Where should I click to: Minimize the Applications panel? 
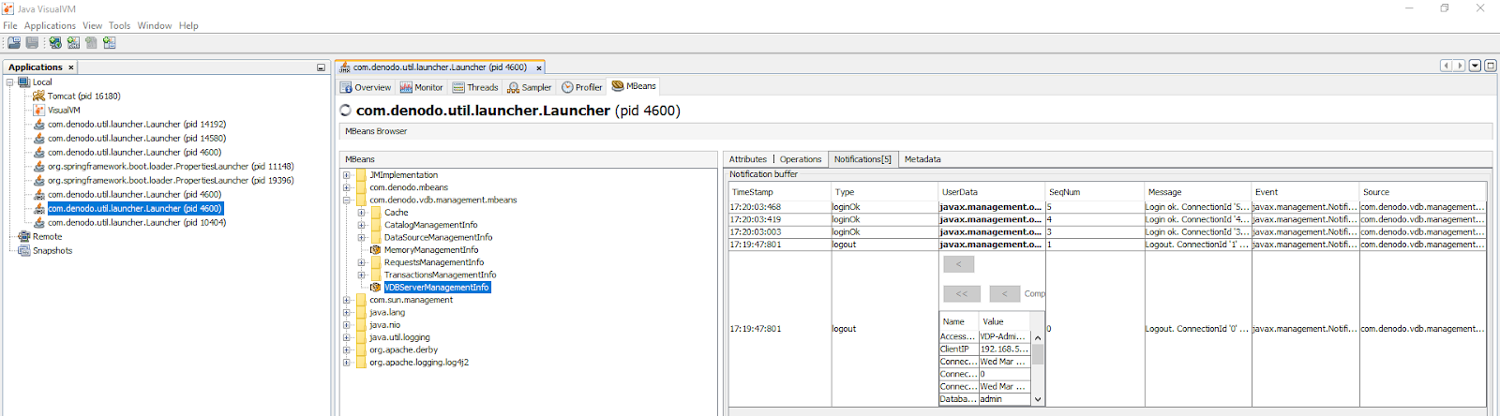pyautogui.click(x=321, y=67)
